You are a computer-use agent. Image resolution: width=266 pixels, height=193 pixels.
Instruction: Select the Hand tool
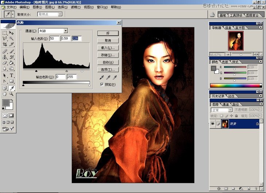[5, 94]
